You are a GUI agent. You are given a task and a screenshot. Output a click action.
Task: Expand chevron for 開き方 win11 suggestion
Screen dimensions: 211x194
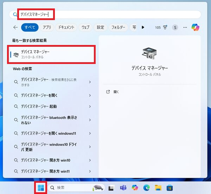pyautogui.click(x=90, y=171)
